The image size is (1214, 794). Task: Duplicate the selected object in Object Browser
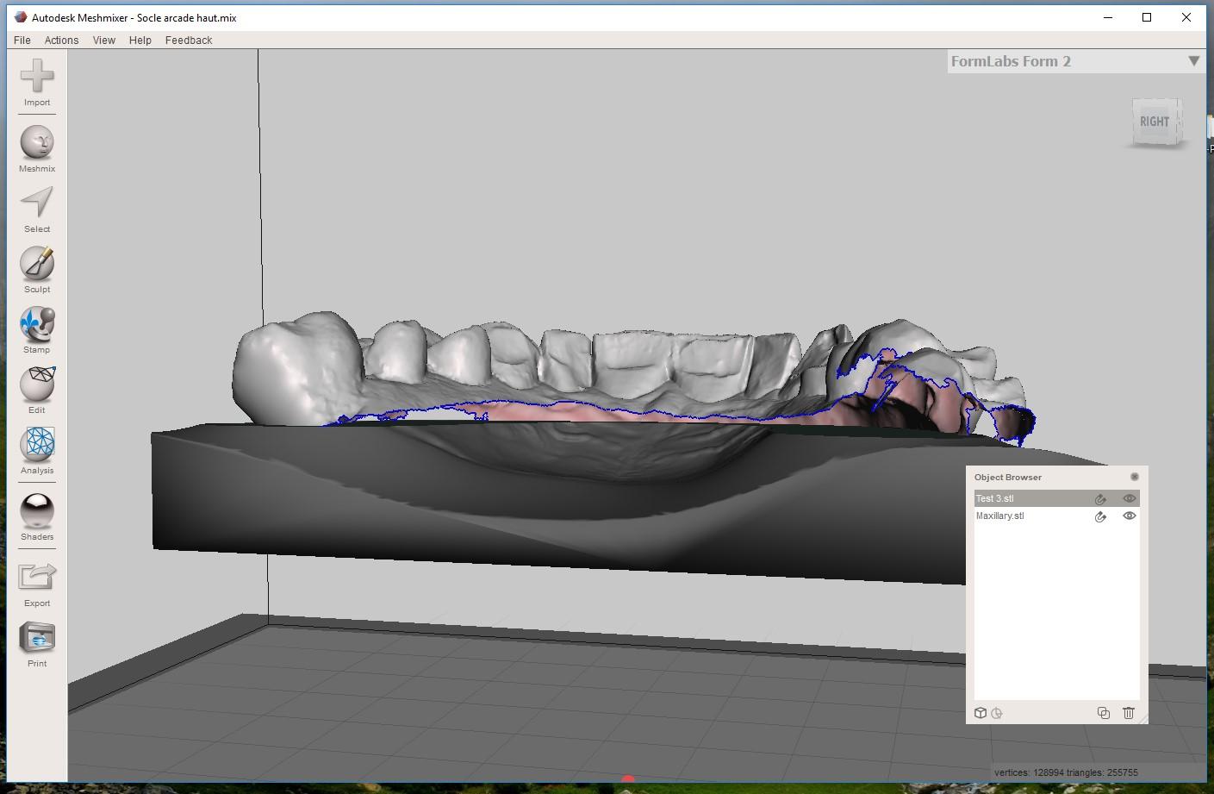[x=1103, y=713]
